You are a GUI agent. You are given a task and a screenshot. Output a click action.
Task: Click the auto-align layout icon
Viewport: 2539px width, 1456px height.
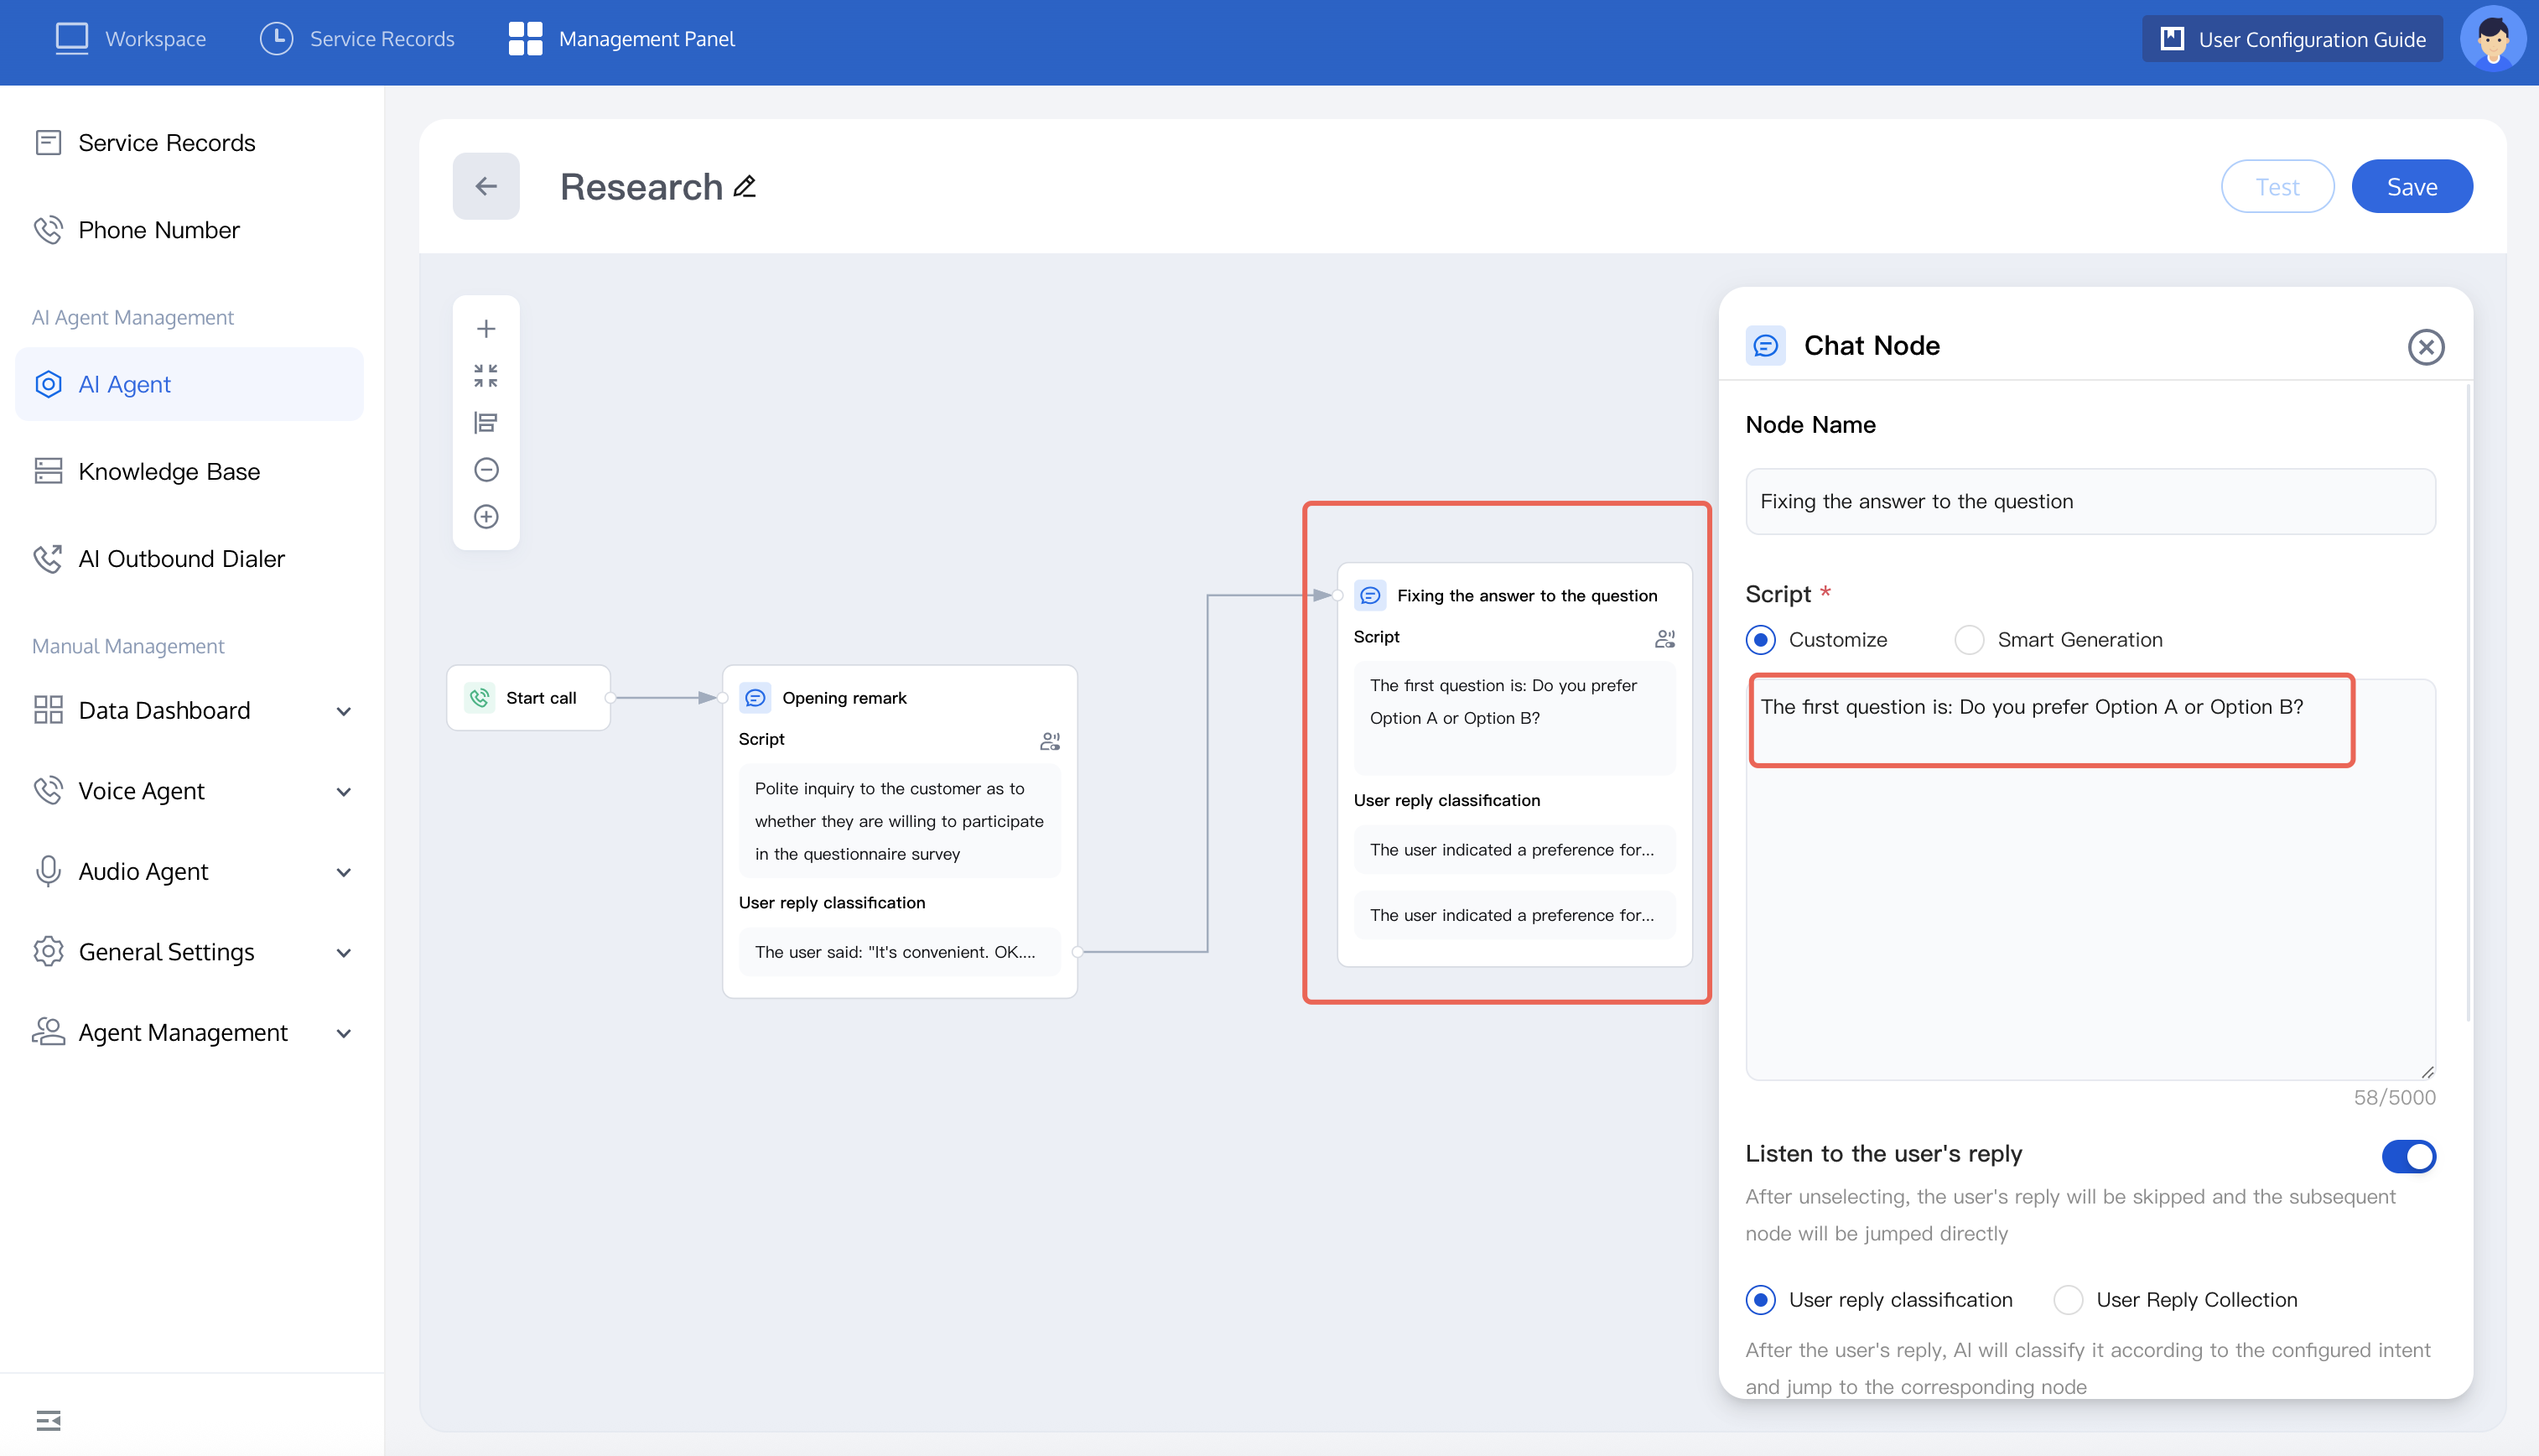pos(485,423)
